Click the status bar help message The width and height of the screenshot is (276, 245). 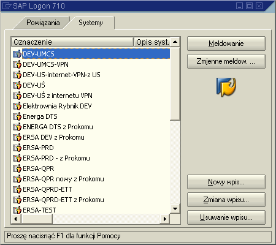pyautogui.click(x=64, y=236)
